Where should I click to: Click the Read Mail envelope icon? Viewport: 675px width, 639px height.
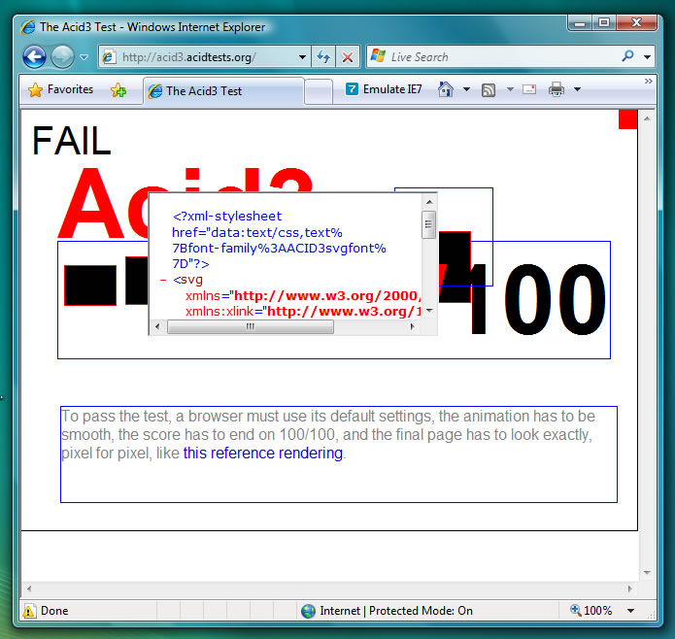(529, 90)
